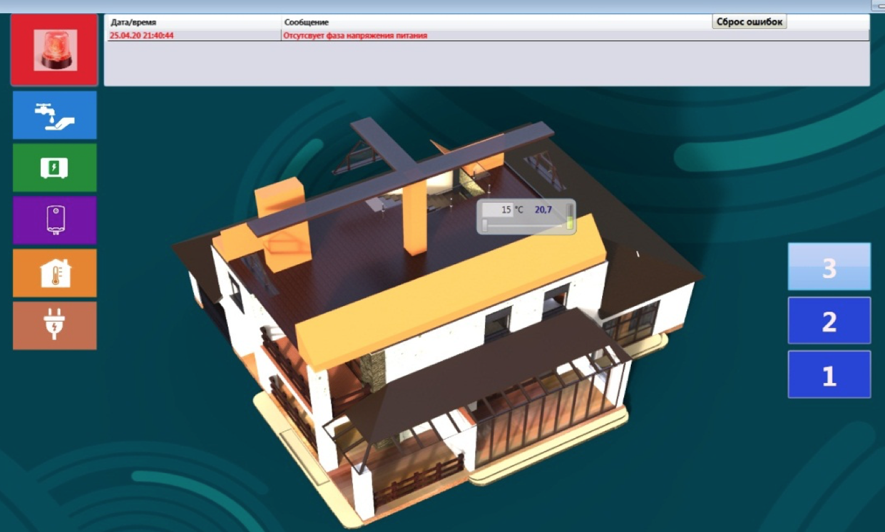The height and width of the screenshot is (532, 885).
Task: Click the 25.04.20 21:40:44 timestamp cell
Action: pyautogui.click(x=141, y=36)
